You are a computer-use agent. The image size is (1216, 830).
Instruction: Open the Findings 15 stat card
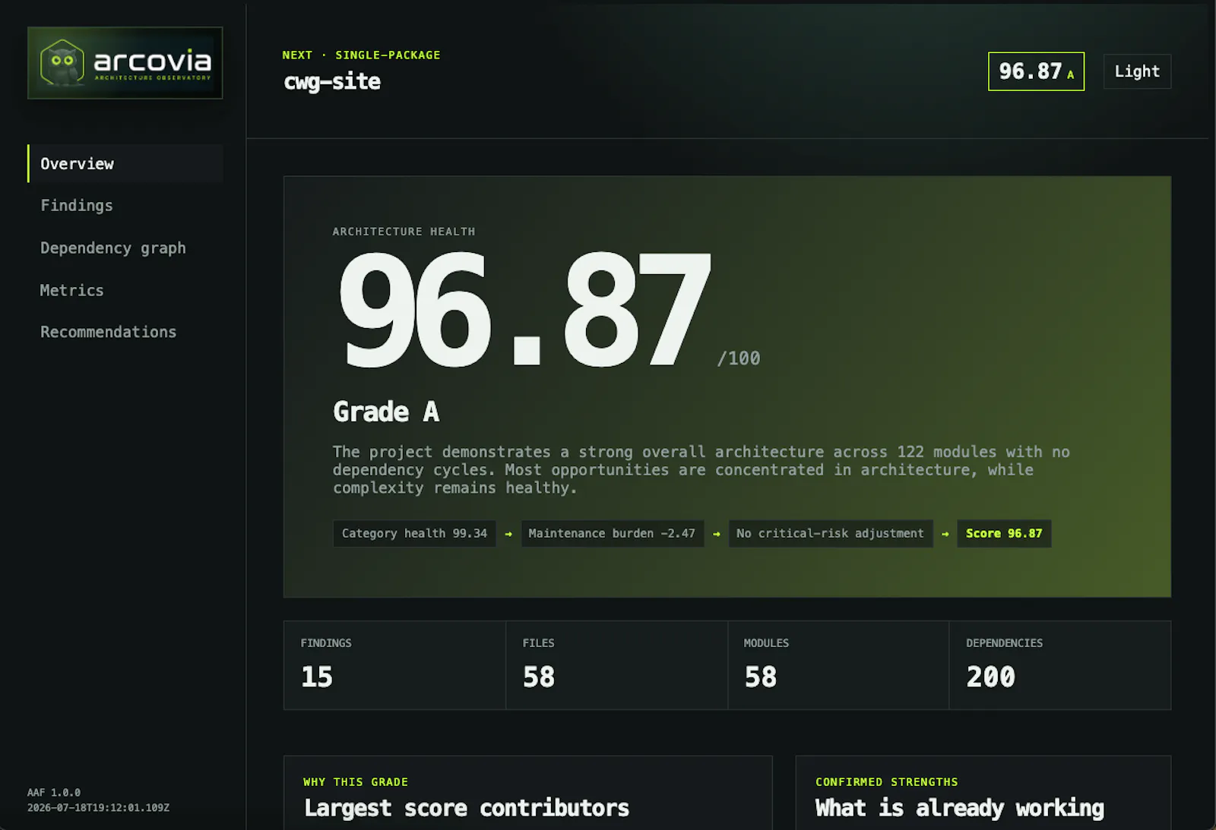pyautogui.click(x=394, y=665)
